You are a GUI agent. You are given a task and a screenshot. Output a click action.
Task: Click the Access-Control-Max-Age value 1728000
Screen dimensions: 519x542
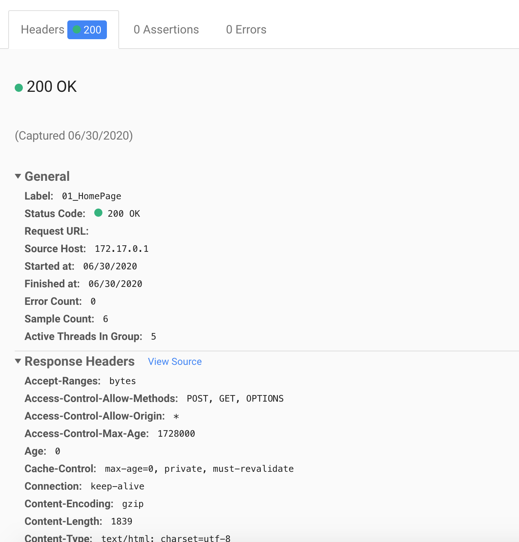click(x=176, y=434)
